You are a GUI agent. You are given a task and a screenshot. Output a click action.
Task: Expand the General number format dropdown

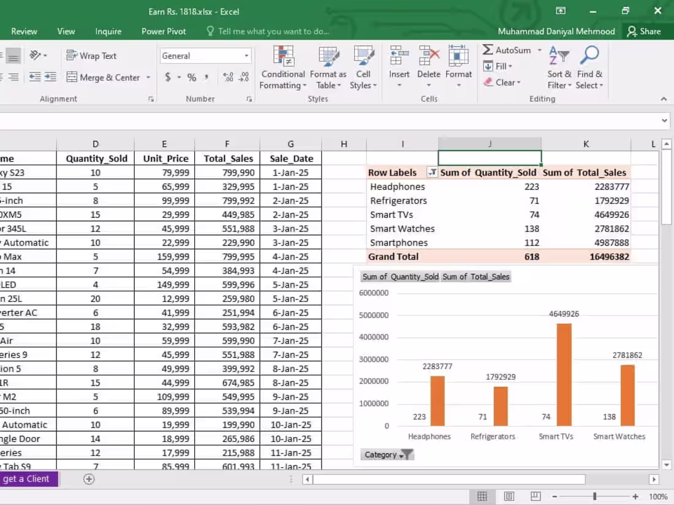point(246,56)
